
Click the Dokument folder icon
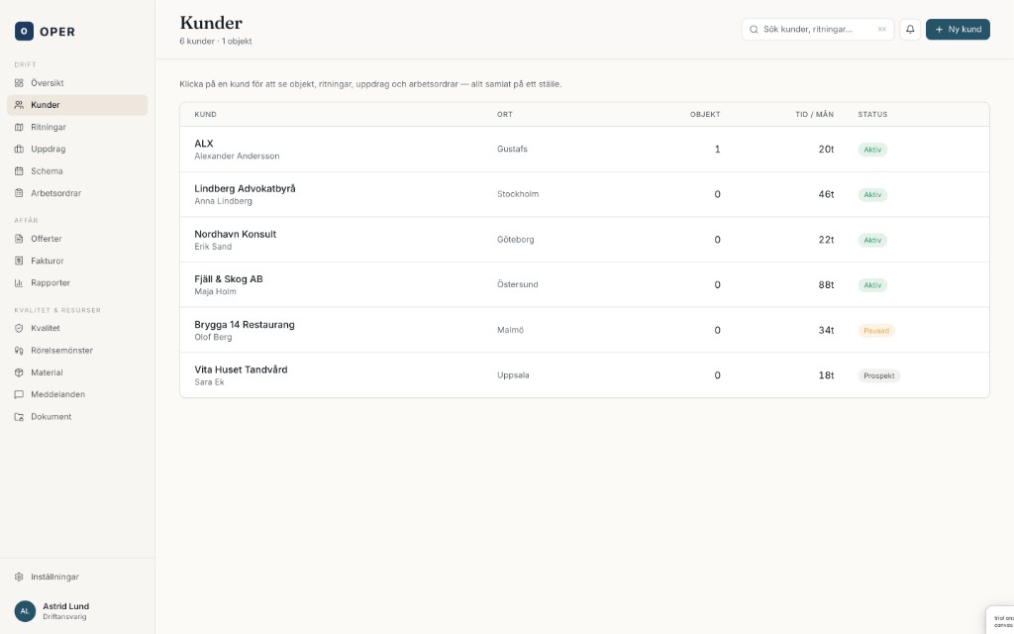pyautogui.click(x=19, y=417)
